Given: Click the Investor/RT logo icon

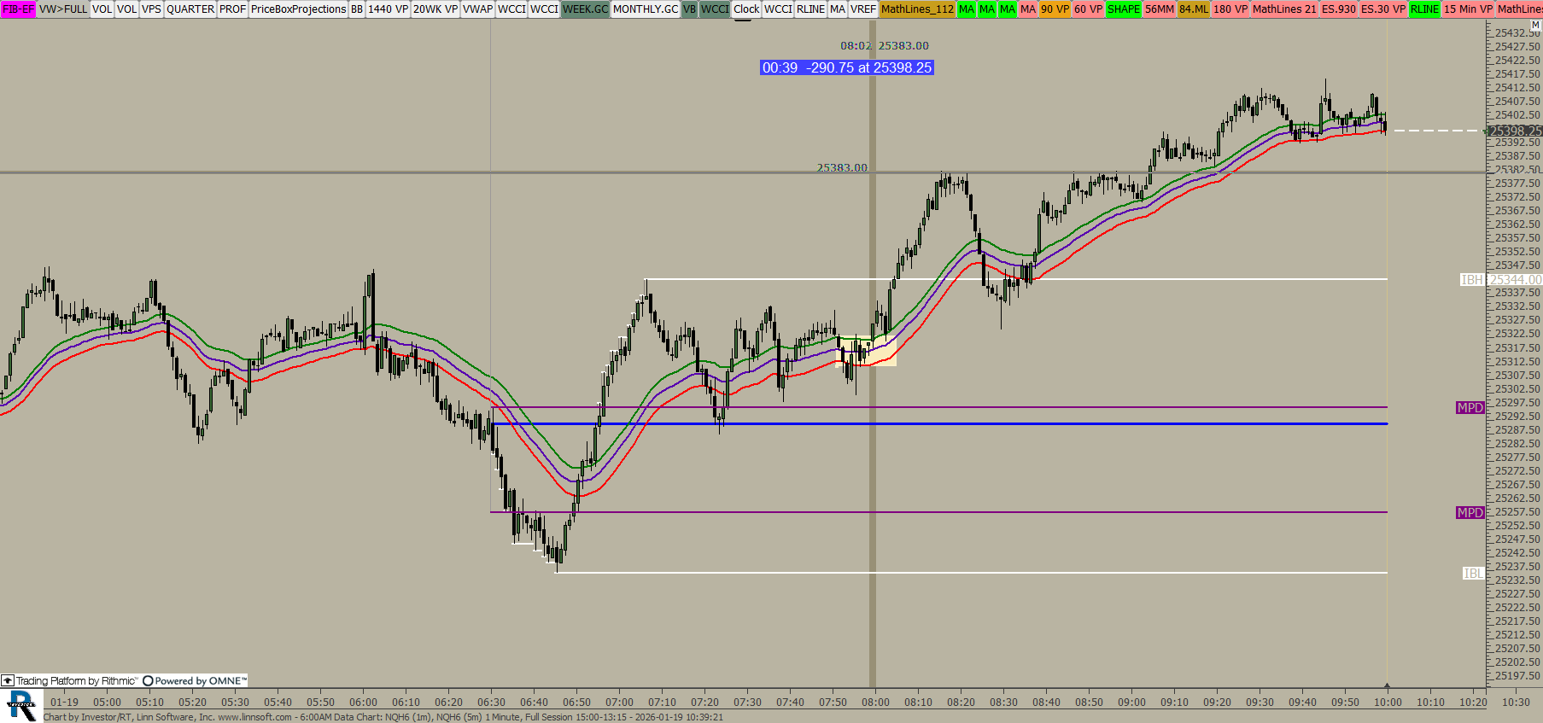Looking at the screenshot, I should coord(21,706).
